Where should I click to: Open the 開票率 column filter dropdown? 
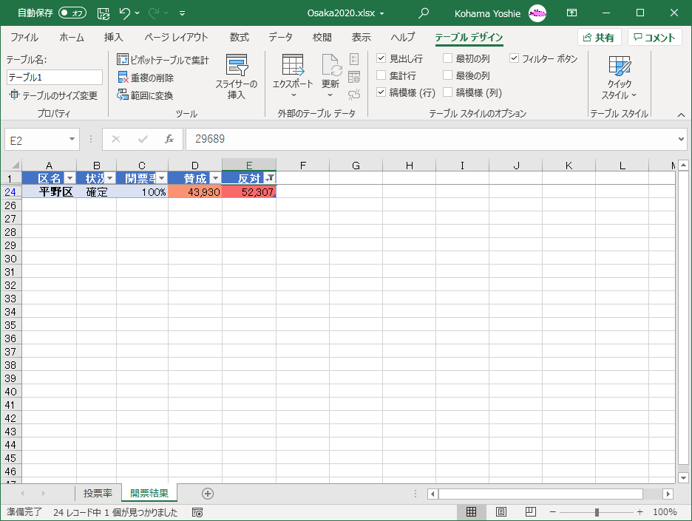pyautogui.click(x=161, y=178)
